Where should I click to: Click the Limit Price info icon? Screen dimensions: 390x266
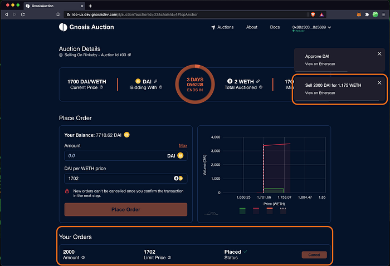tap(169, 258)
